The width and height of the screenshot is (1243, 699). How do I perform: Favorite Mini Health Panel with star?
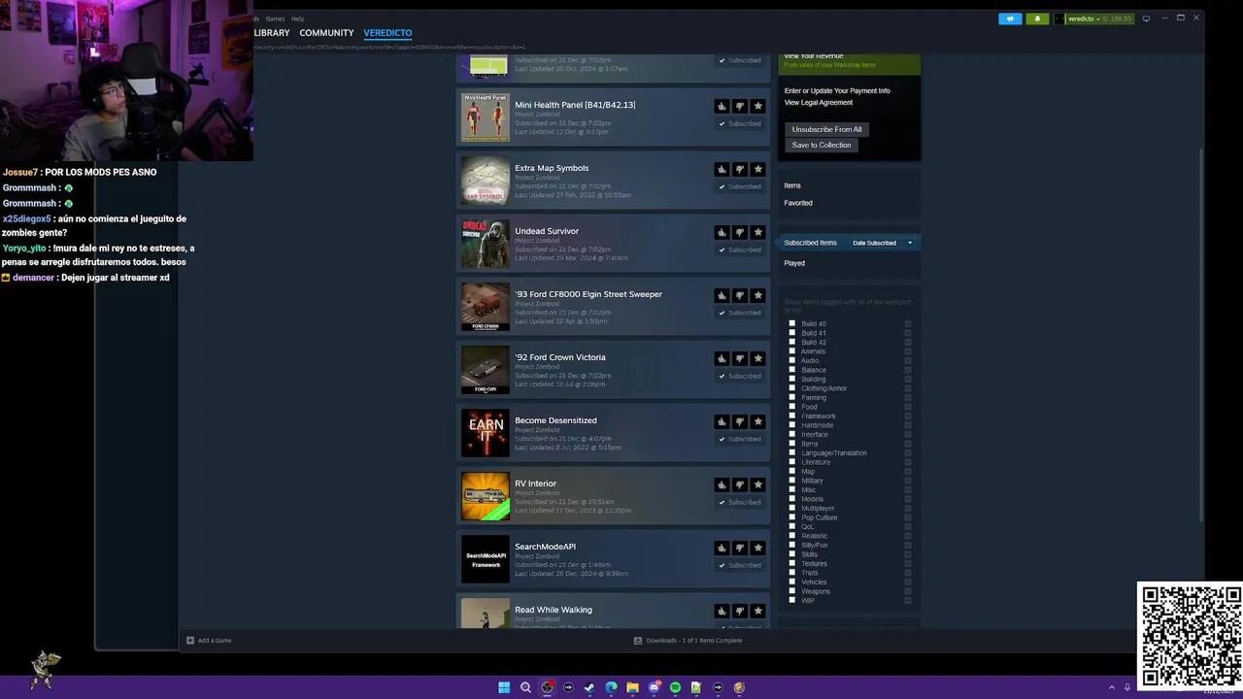[x=758, y=106]
